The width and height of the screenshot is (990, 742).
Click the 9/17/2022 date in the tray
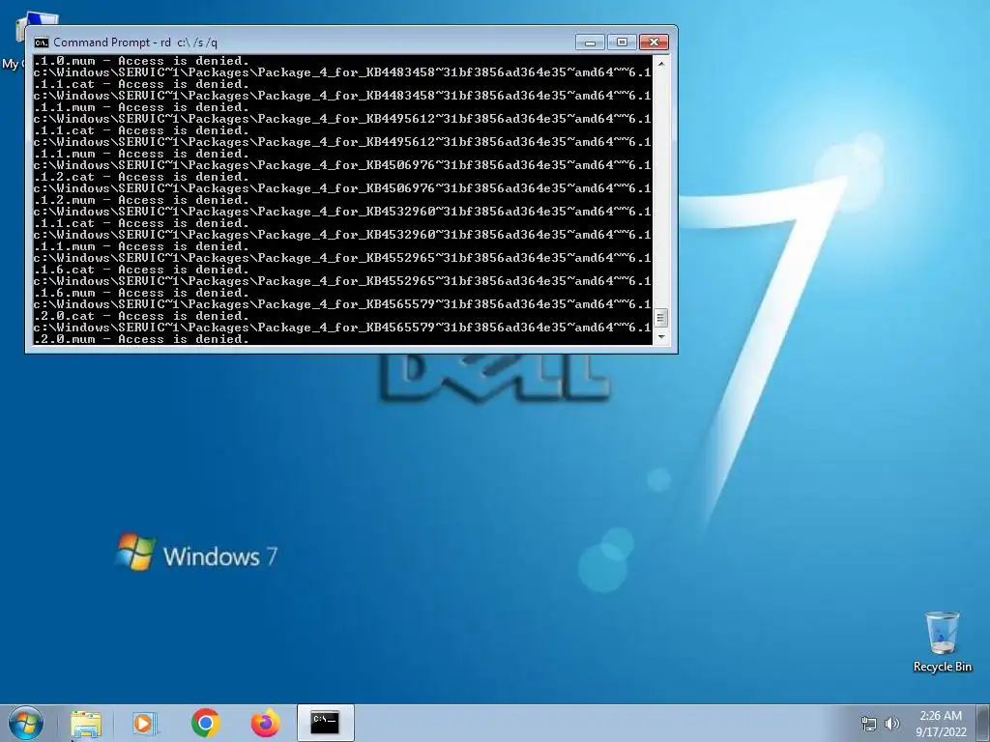coord(941,732)
